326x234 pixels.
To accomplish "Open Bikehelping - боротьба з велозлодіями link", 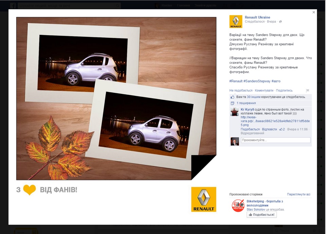I will [265, 203].
